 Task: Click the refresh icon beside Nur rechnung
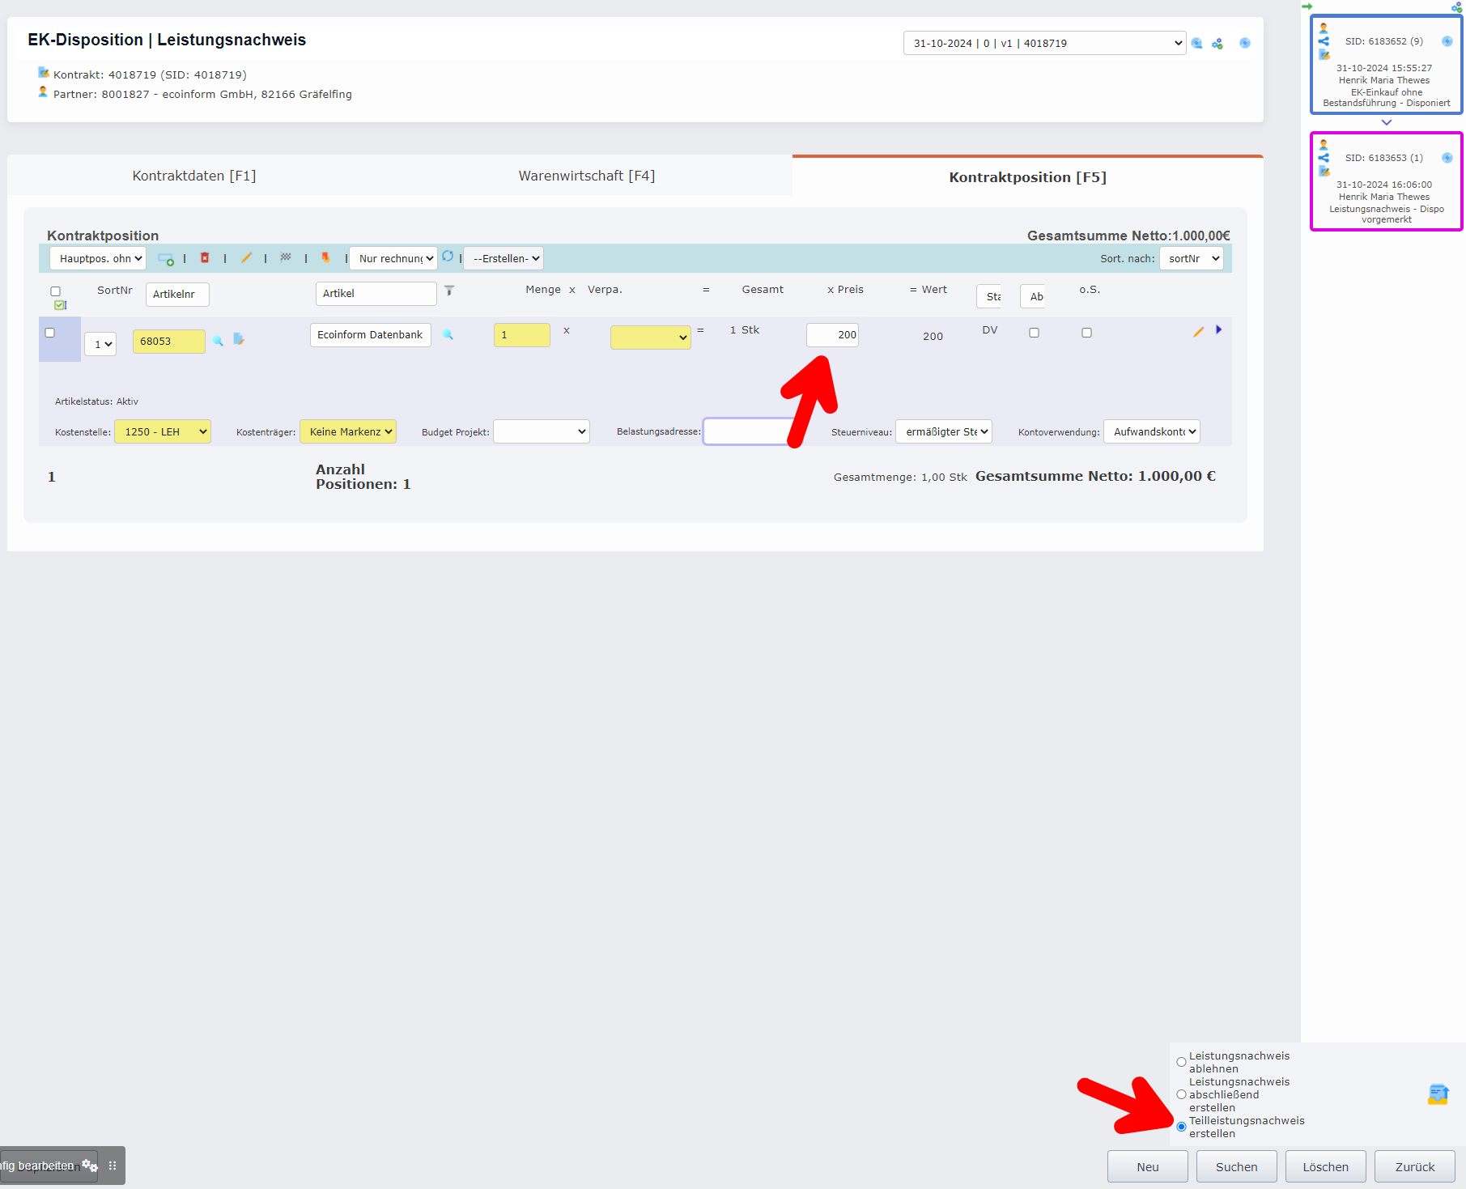448,257
